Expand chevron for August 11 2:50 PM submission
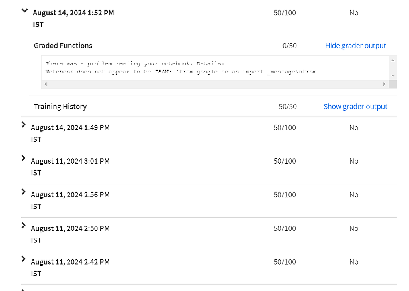 [x=24, y=226]
